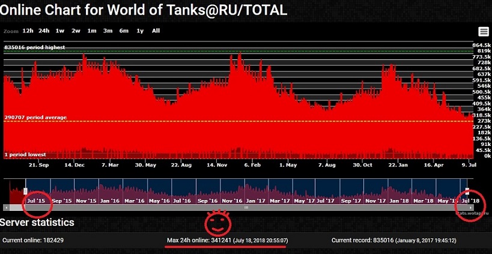Screen dimensions: 492x254
Task: Click the 22. Jan x-axis date label
Action: 398,165
